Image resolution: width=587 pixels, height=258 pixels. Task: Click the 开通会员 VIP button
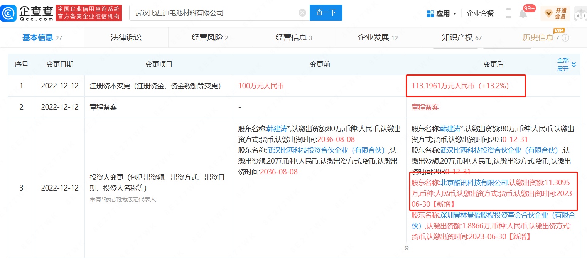555,13
